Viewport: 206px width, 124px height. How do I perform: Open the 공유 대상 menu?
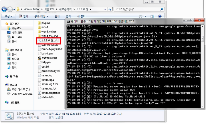click(x=41, y=16)
